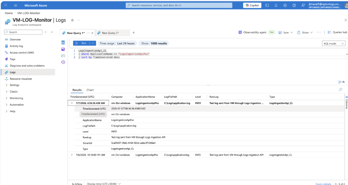This screenshot has width=348, height=185.
Task: Open the Run button dropdown arrow
Action: tap(93, 43)
